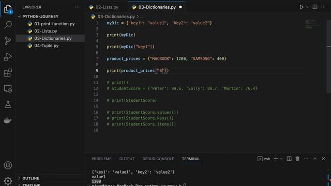The image size is (331, 186).
Task: Open the Manage gear settings
Action: tap(8, 181)
